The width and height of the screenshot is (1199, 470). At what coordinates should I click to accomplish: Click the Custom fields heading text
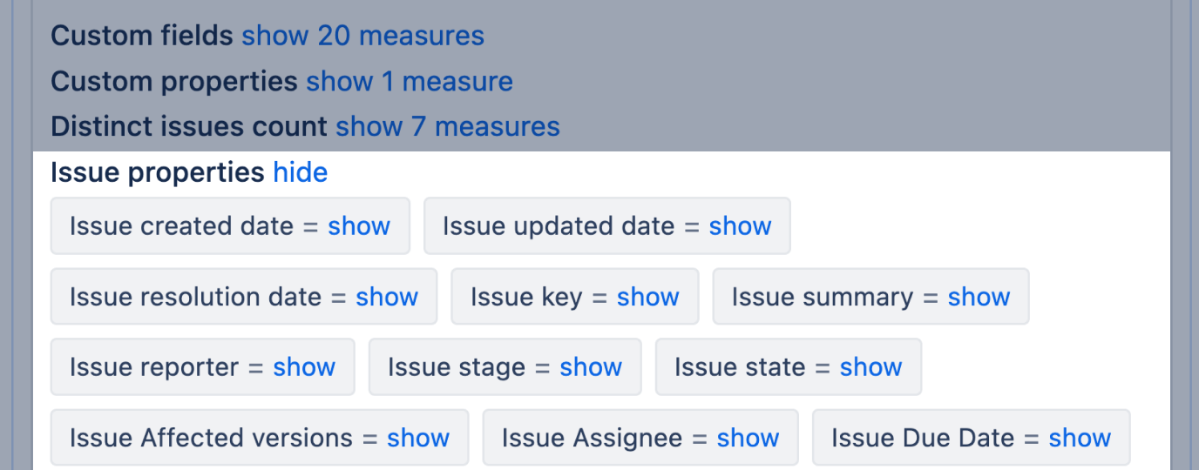(x=142, y=36)
